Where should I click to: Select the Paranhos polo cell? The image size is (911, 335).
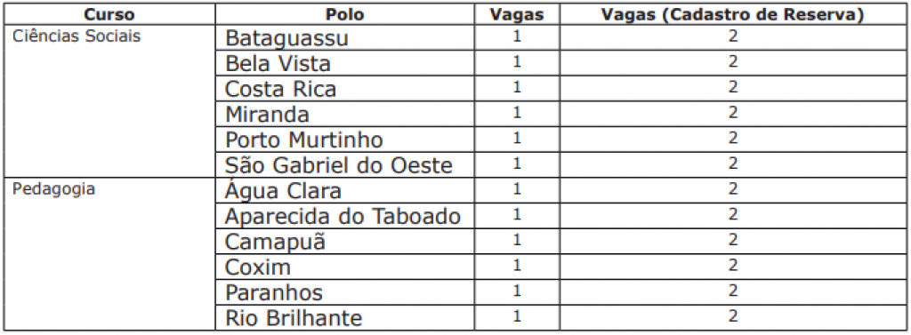click(344, 293)
